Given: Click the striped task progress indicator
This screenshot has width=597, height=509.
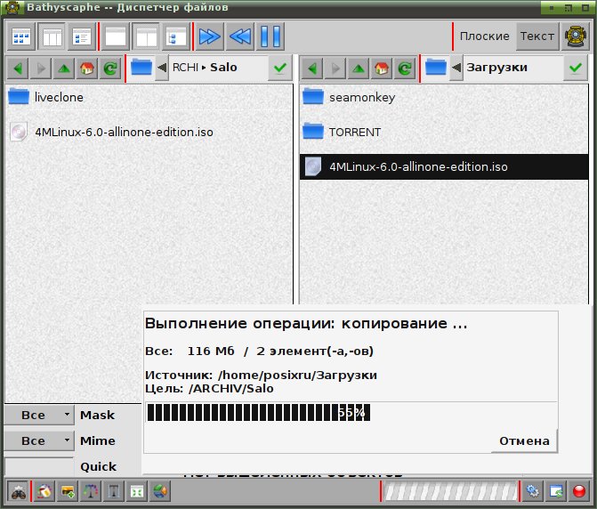Looking at the screenshot, I should click(x=450, y=491).
